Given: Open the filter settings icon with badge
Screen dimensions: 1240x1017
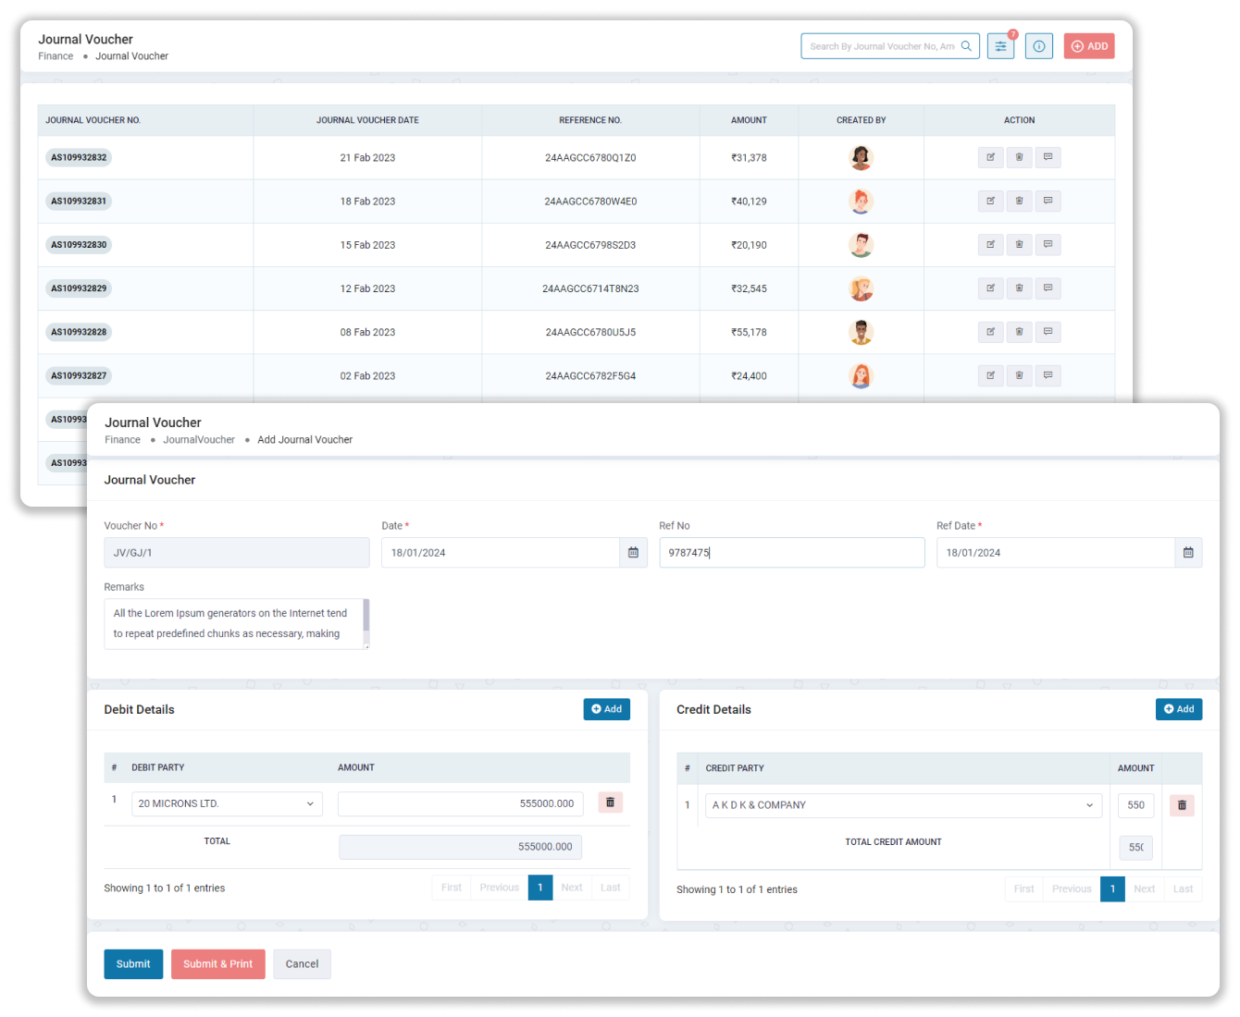Looking at the screenshot, I should 1000,46.
